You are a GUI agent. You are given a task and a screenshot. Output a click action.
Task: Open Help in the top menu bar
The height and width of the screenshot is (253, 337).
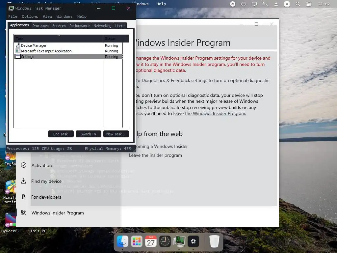[x=161, y=4]
